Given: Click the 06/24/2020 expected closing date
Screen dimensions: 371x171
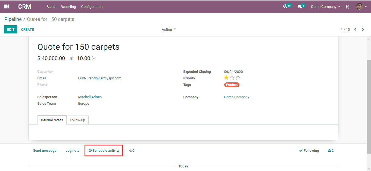Looking at the screenshot, I should click(233, 72).
